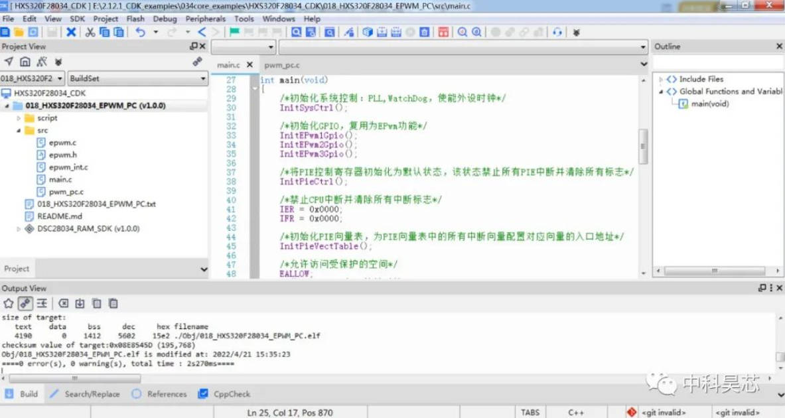This screenshot has height=418, width=785.
Task: Click the Output View horizontal scrollbar thumb
Action: [75, 378]
